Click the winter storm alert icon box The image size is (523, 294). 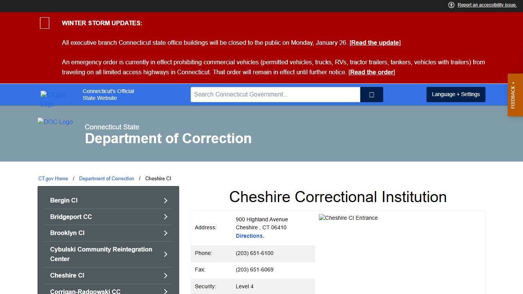[x=44, y=23]
